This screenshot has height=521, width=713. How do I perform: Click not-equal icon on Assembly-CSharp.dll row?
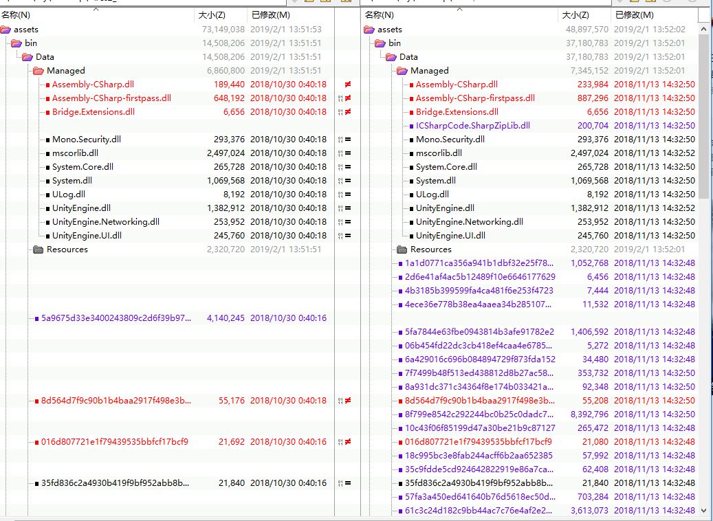pyautogui.click(x=348, y=85)
